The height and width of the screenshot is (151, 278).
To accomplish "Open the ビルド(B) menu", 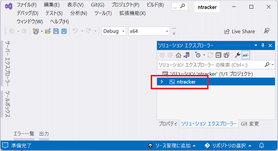I will coord(155,5).
